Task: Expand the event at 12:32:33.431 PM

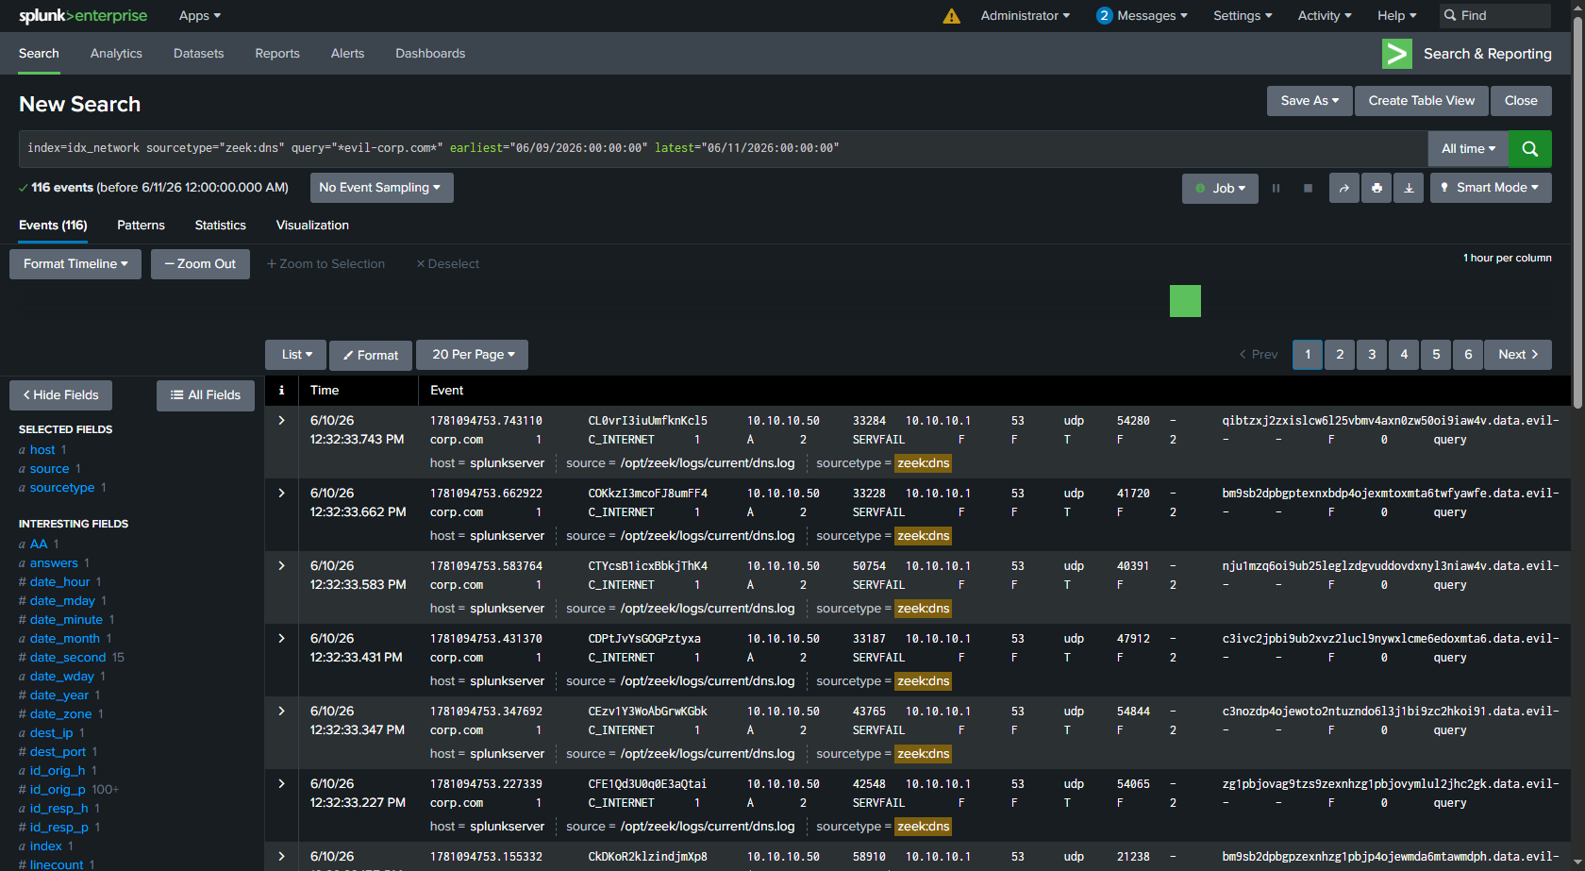Action: coord(281,638)
